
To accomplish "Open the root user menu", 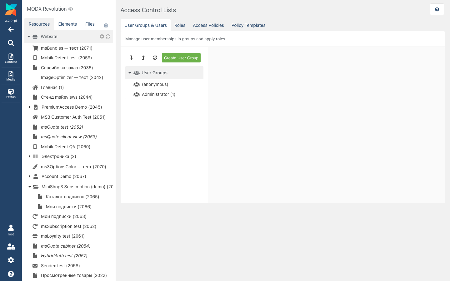I will (11, 230).
